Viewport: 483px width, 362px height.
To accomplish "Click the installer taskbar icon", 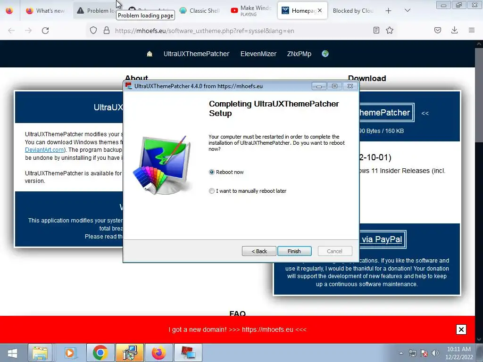I will 129,353.
